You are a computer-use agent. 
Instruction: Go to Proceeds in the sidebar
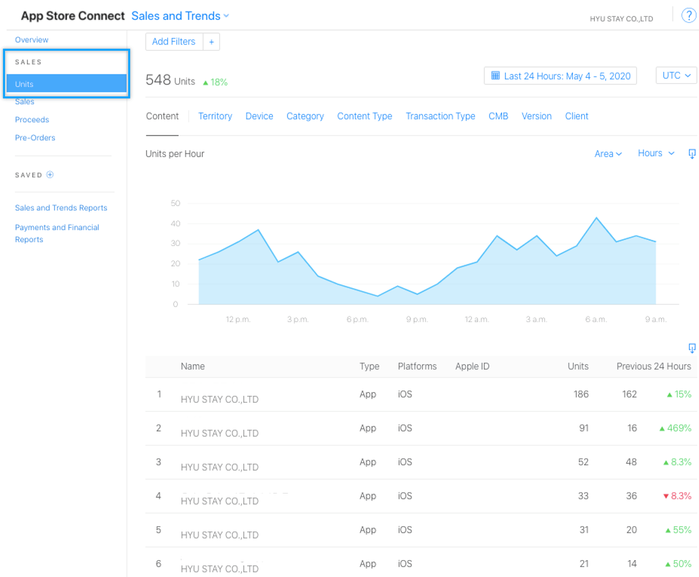tap(32, 119)
